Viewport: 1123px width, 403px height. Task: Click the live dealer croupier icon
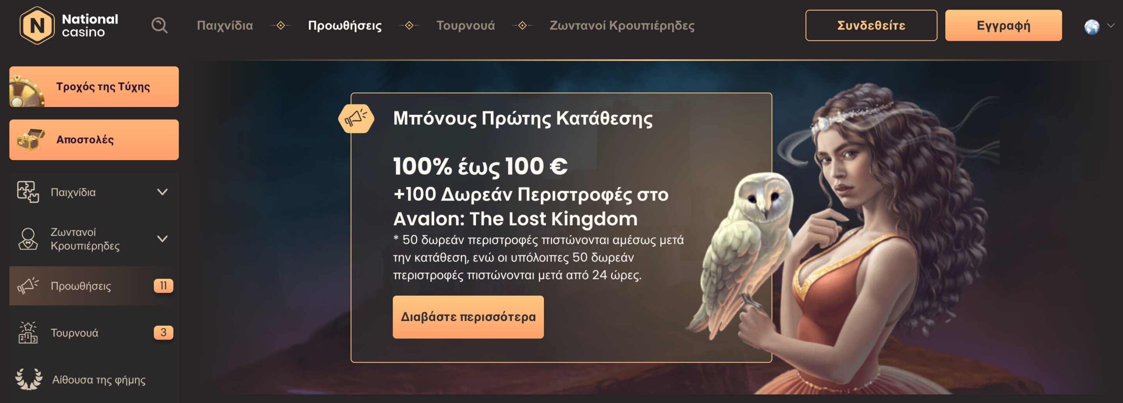click(x=28, y=239)
